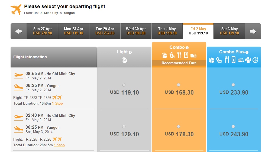Click the last Combo Plus flight-change icon
This screenshot has height=152, width=272.
255,60
